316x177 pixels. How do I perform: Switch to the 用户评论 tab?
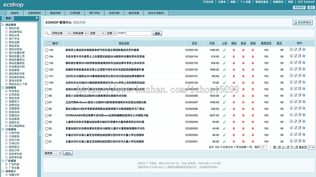[94, 13]
